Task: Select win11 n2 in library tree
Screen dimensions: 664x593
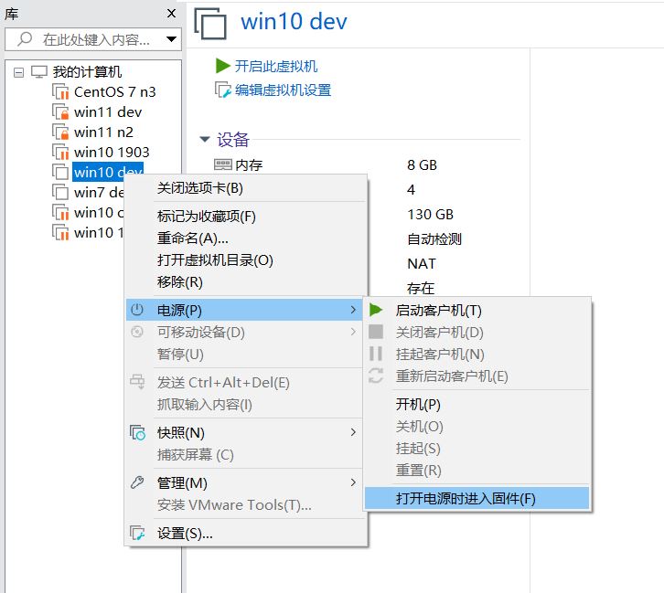Action: tap(103, 132)
